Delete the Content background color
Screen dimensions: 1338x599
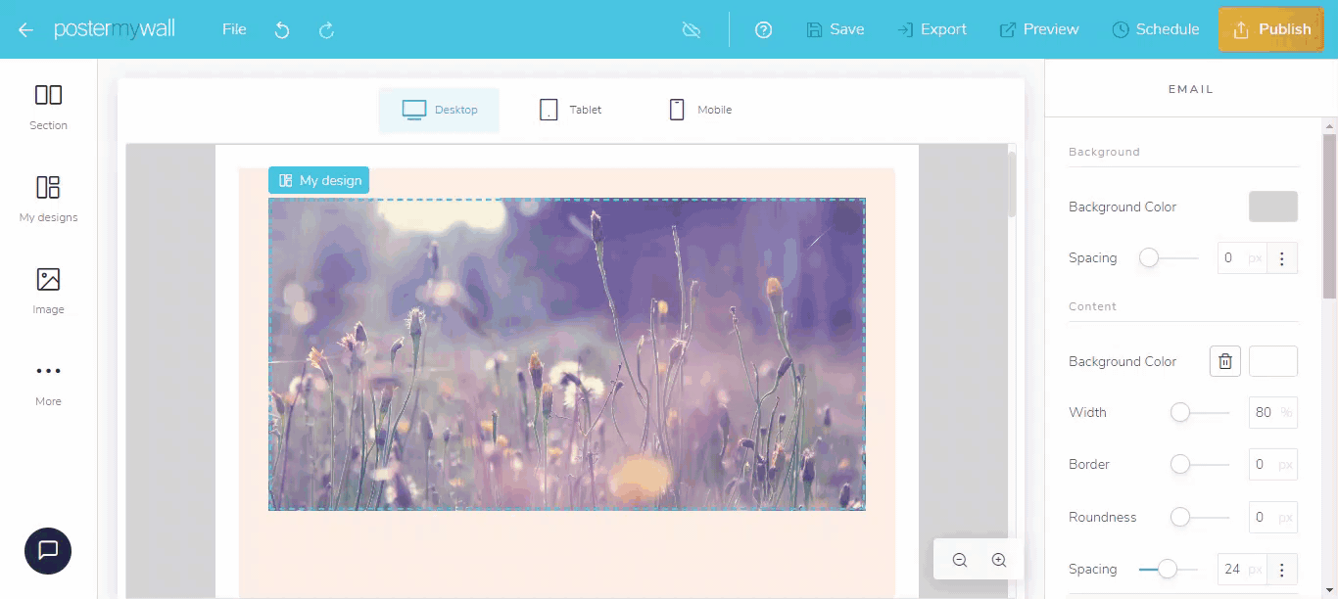[x=1225, y=361]
